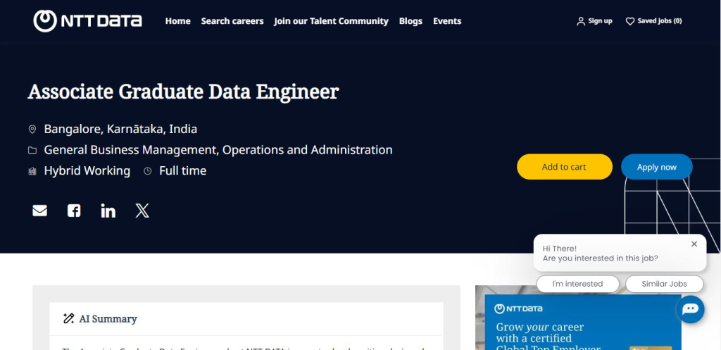Click 'Are you interested in this job?' message
The height and width of the screenshot is (350, 721).
click(600, 258)
